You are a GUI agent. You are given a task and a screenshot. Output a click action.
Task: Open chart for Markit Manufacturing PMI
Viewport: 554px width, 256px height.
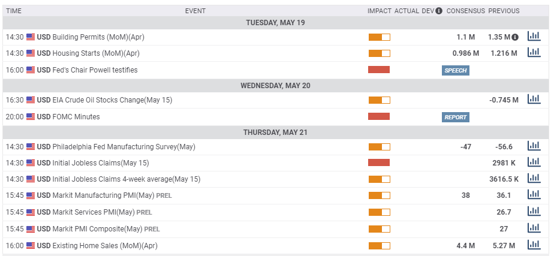click(x=534, y=194)
